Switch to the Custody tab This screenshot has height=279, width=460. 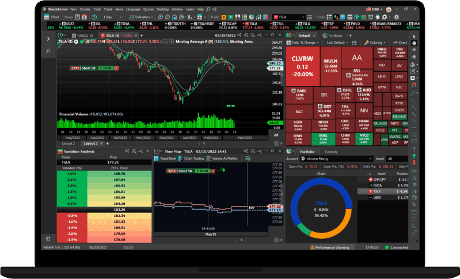pyautogui.click(x=331, y=152)
